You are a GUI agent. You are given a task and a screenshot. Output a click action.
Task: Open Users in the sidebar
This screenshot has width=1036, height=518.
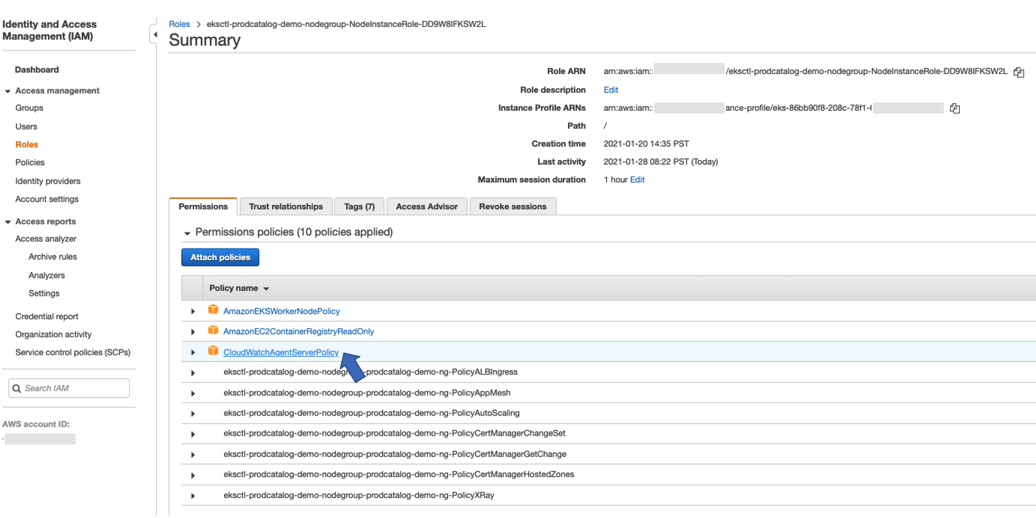tap(26, 127)
